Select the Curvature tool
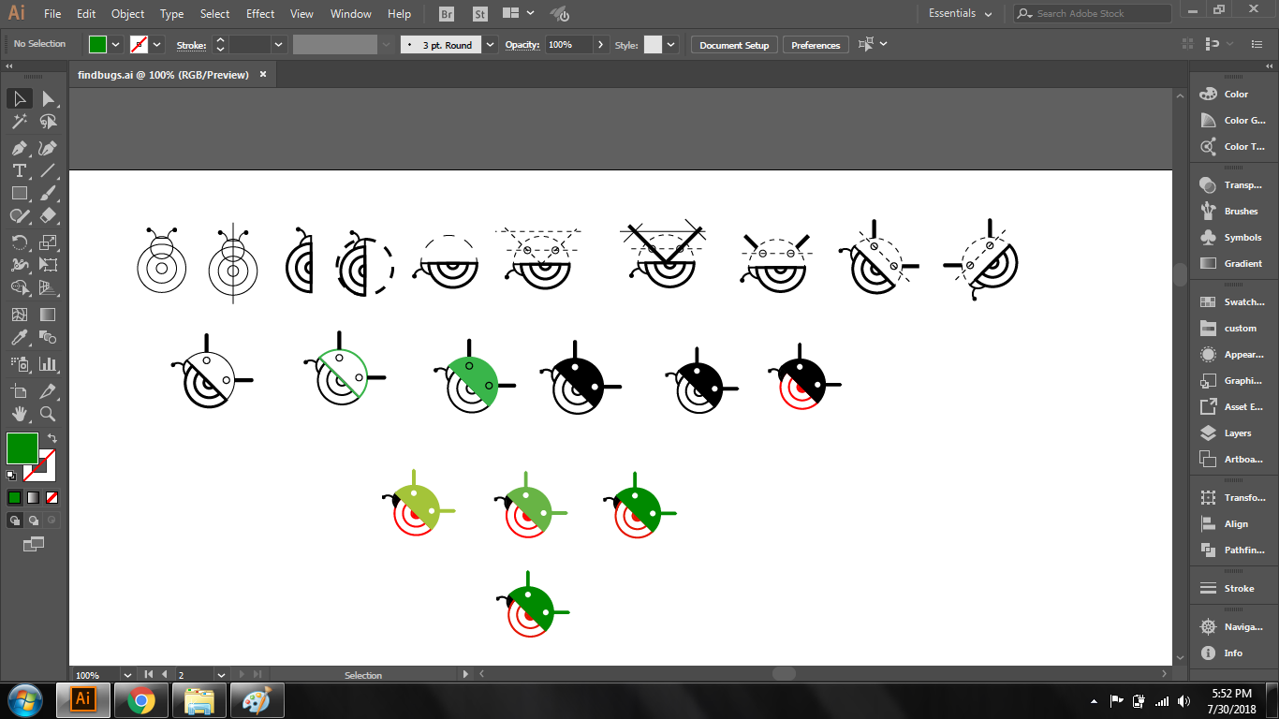Image resolution: width=1279 pixels, height=719 pixels. coord(48,148)
